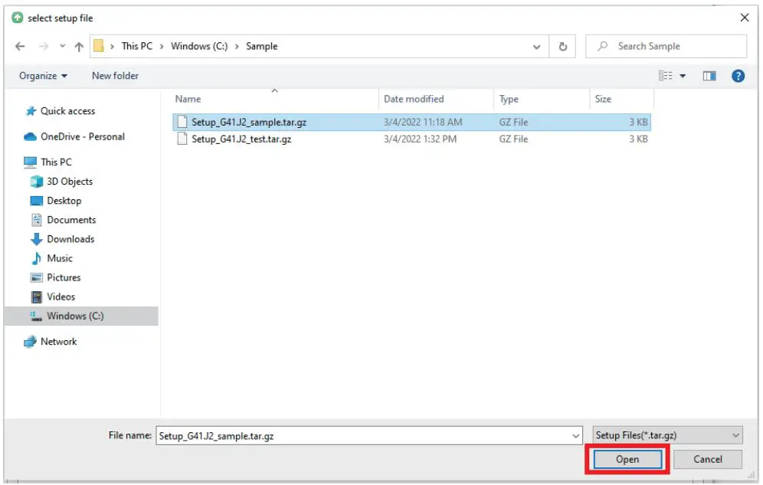Change the view layout icon
The width and height of the screenshot is (763, 485).
[665, 75]
